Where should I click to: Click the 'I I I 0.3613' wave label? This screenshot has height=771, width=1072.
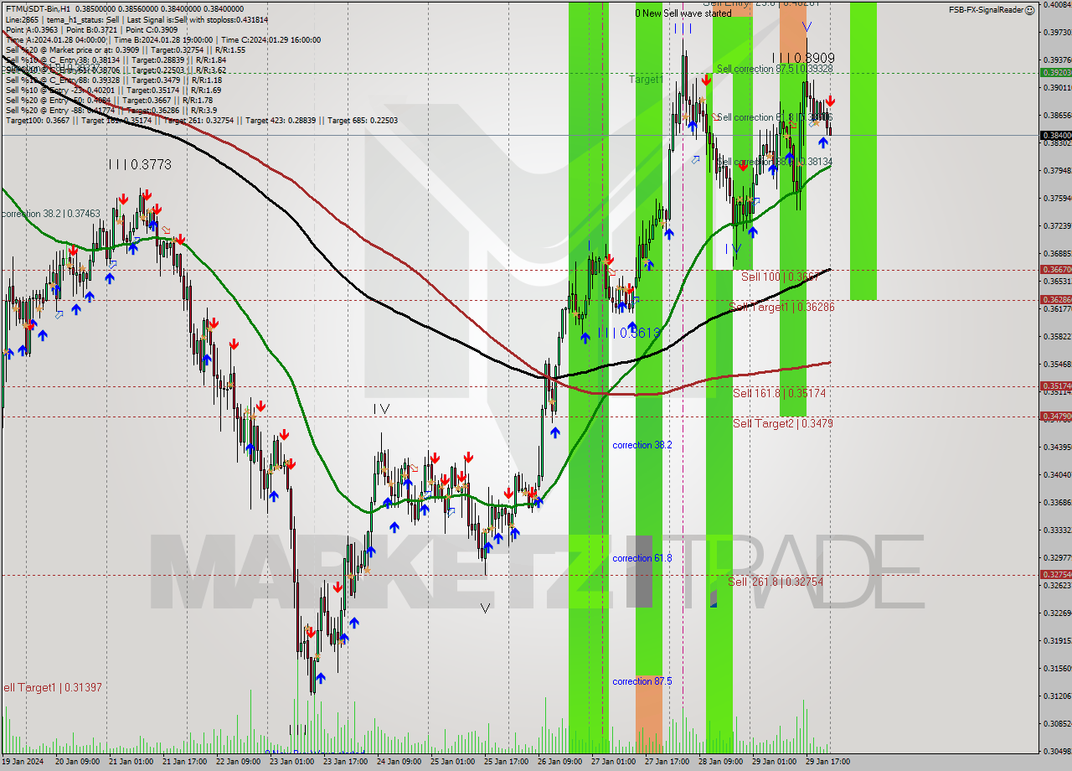[x=629, y=333]
